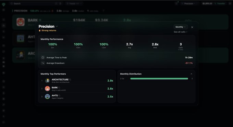Click the 2.5x return value
The height and width of the screenshot is (127, 233).
coord(110,97)
